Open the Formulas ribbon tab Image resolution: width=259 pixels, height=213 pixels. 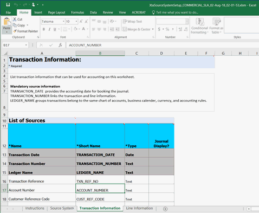tap(77, 12)
